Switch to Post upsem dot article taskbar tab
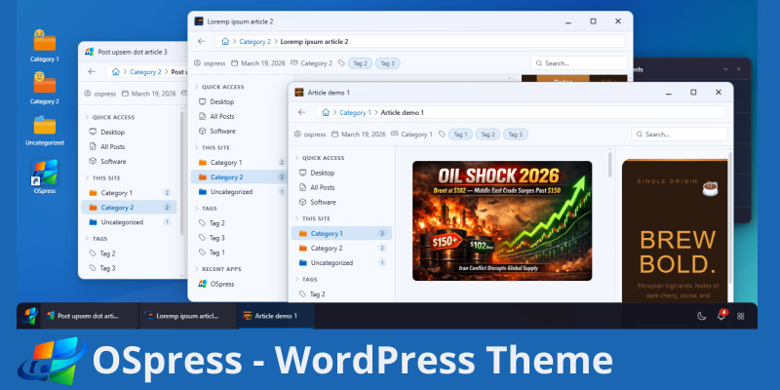 coord(88,316)
